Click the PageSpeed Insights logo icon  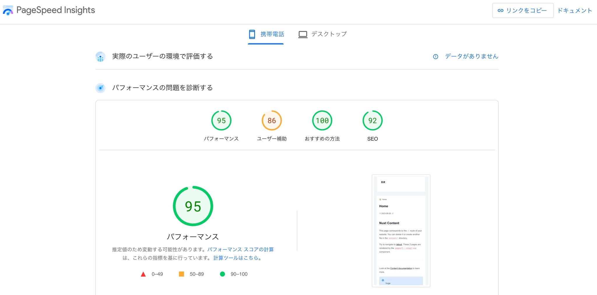8,10
